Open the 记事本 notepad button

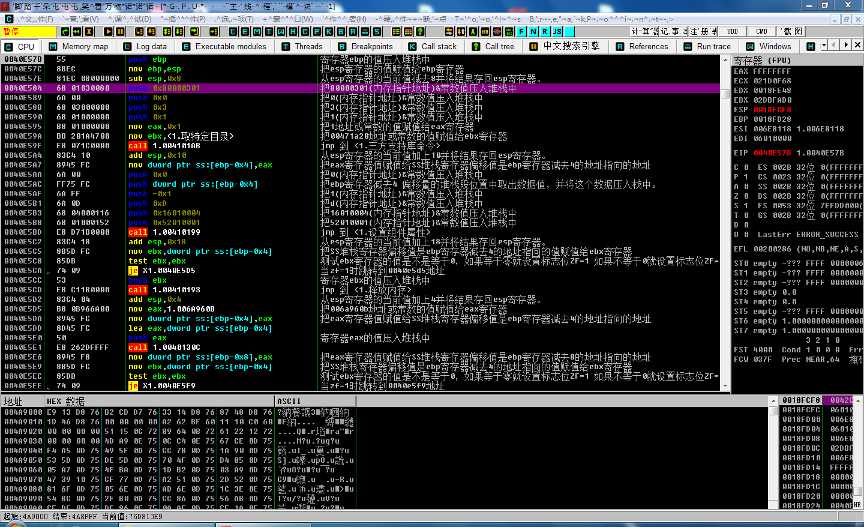pos(673,31)
